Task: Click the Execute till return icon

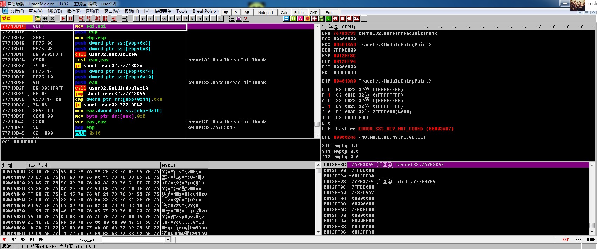Action: click(x=114, y=19)
